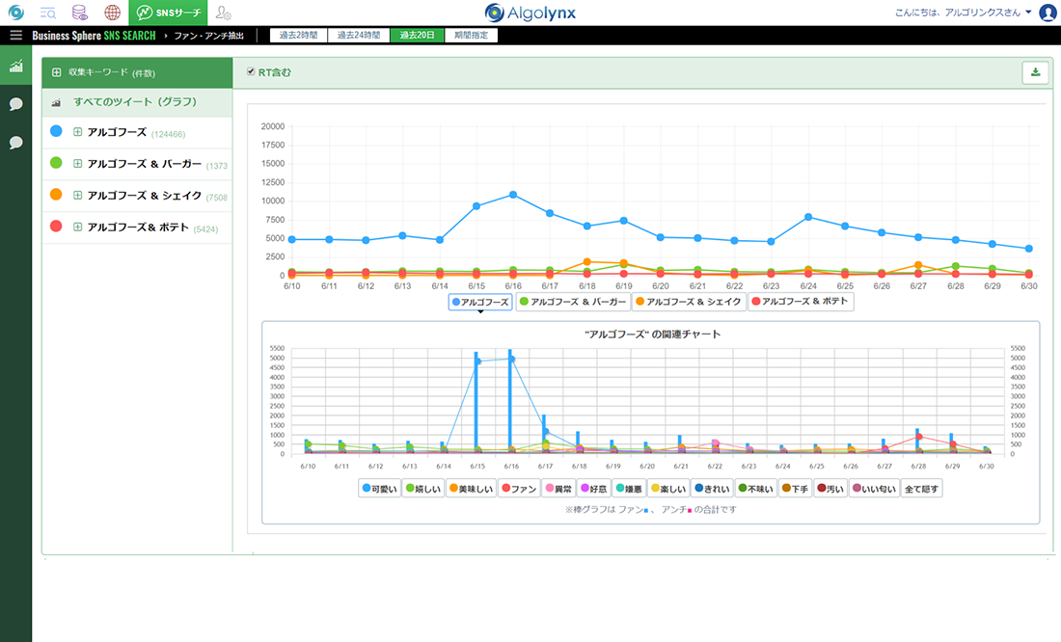Click the user avatar icon
This screenshot has height=642, width=1061.
(x=1047, y=13)
